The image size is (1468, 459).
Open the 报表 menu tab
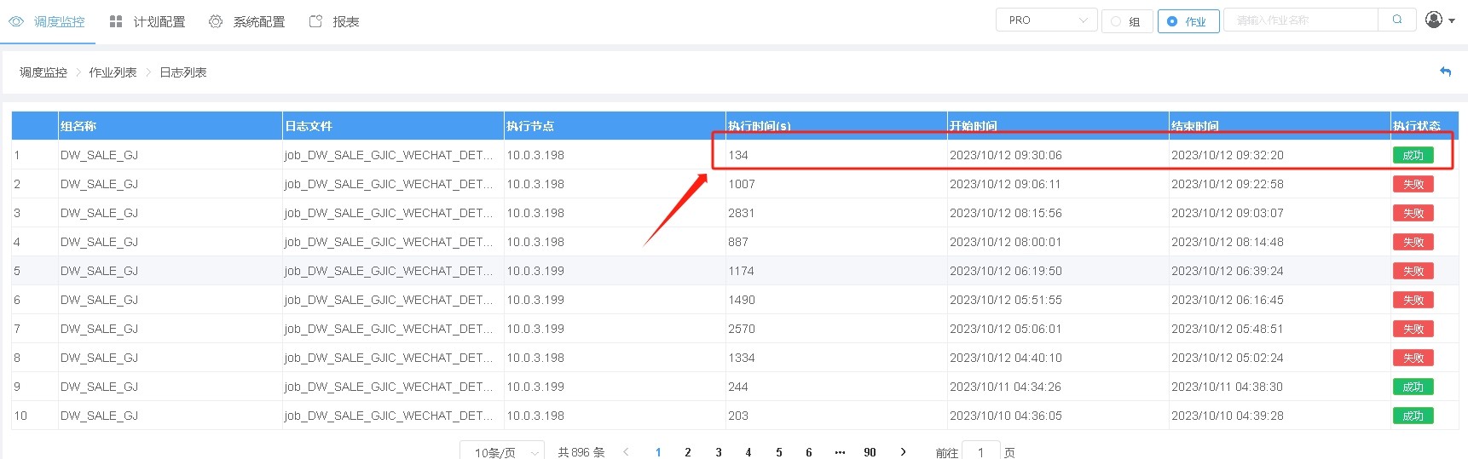click(x=345, y=21)
